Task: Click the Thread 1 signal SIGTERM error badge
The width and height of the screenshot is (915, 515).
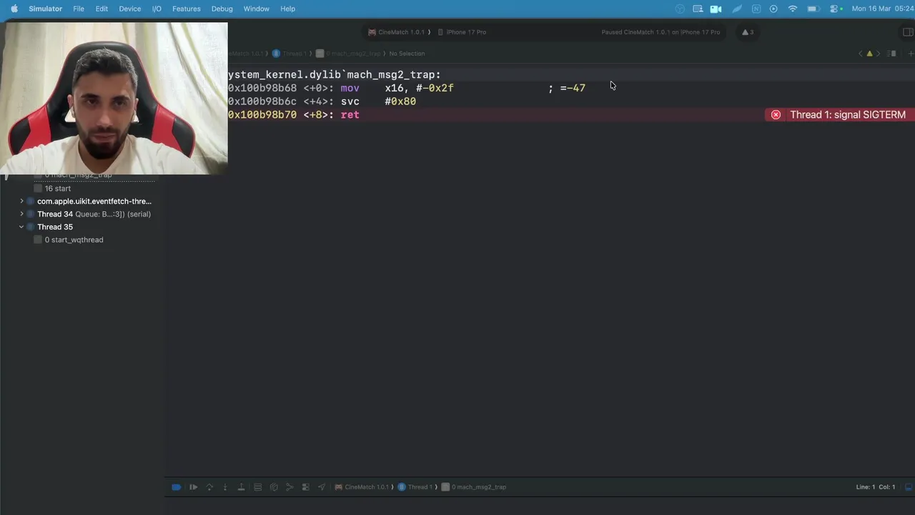Action: (x=839, y=114)
